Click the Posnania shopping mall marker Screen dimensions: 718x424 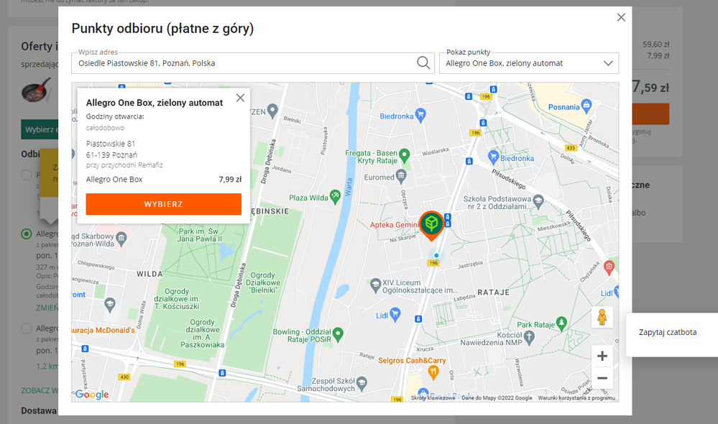(586, 106)
